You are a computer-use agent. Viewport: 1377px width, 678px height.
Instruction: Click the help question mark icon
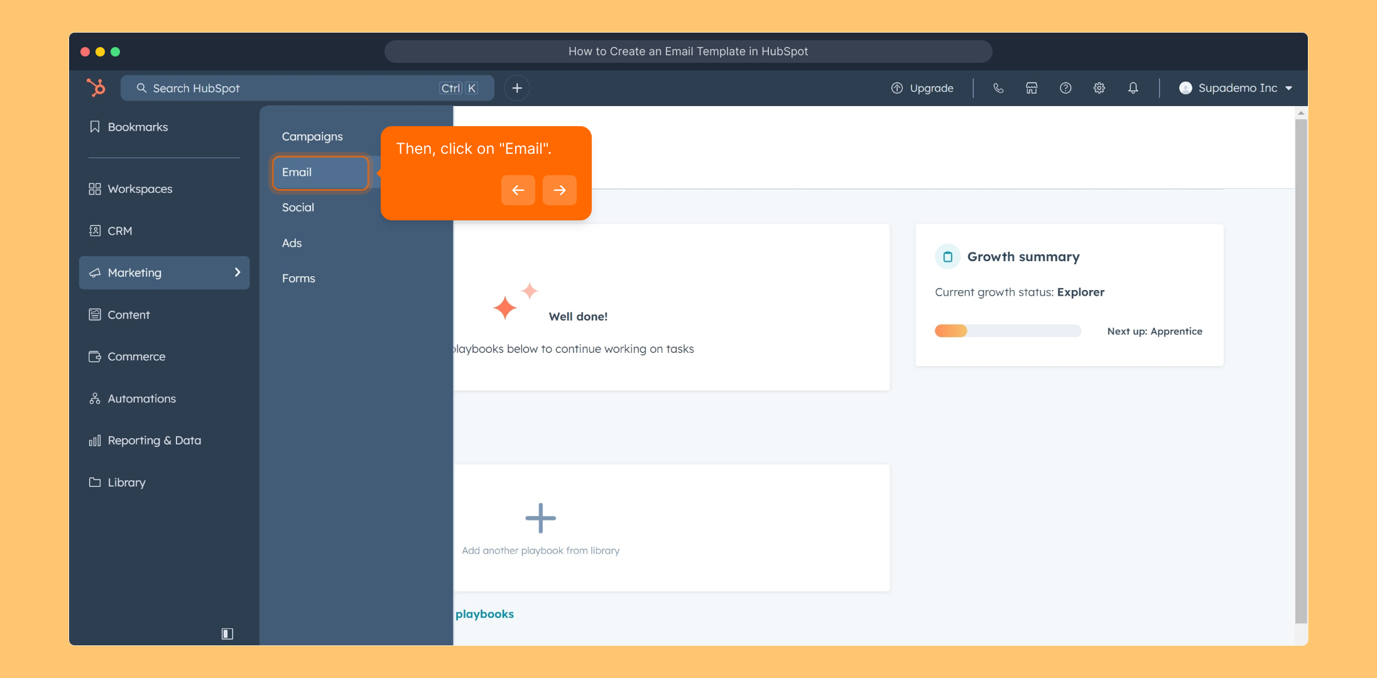click(1065, 88)
